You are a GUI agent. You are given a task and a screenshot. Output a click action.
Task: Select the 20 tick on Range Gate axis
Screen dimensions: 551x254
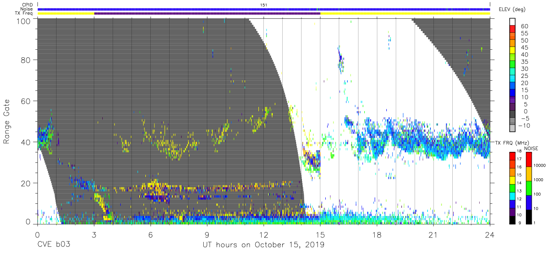pyautogui.click(x=26, y=183)
